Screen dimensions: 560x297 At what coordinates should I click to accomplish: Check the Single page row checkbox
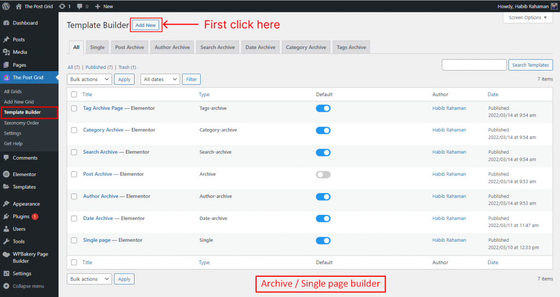coord(74,241)
